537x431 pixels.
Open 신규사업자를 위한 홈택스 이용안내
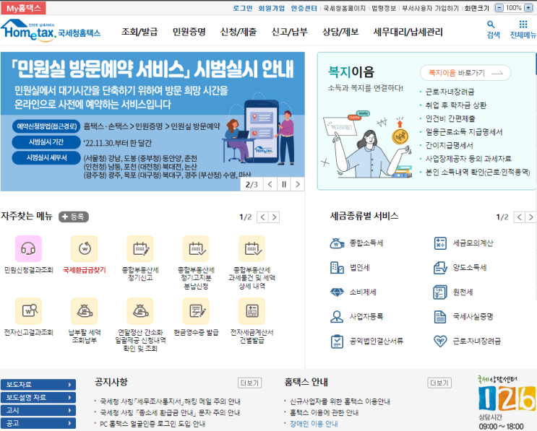coord(340,401)
